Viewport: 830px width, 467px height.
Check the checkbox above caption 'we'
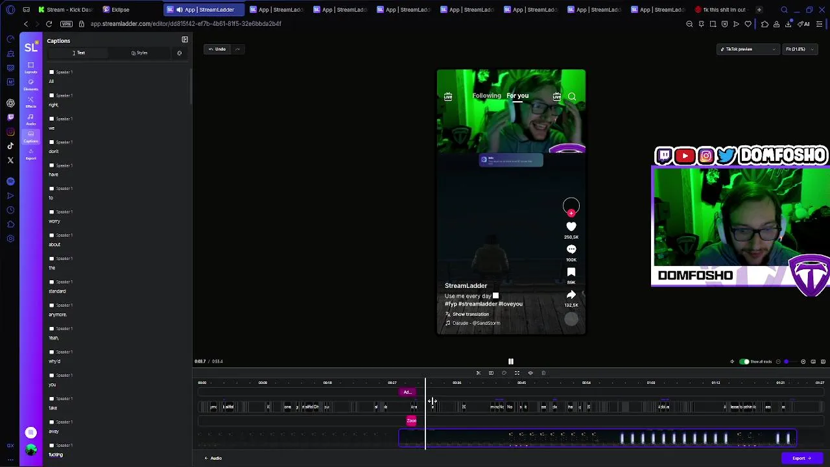pyautogui.click(x=51, y=119)
